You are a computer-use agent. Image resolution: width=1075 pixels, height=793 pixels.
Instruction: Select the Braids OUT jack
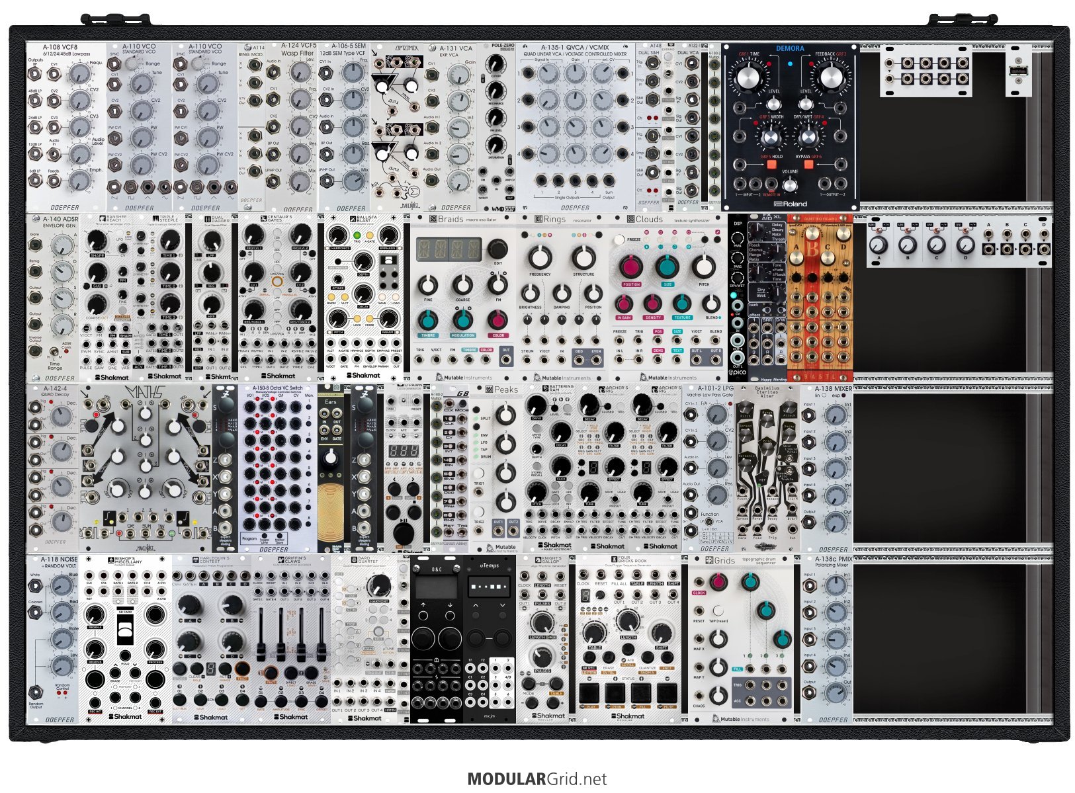(505, 360)
